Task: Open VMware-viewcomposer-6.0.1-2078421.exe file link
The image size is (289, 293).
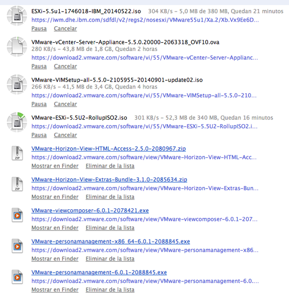Action: click(90, 211)
